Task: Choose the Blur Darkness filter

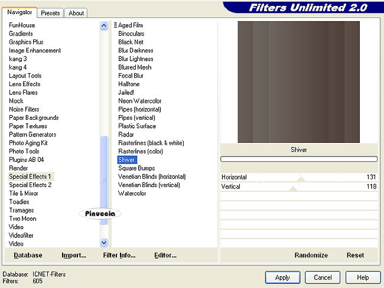Action: (x=136, y=50)
